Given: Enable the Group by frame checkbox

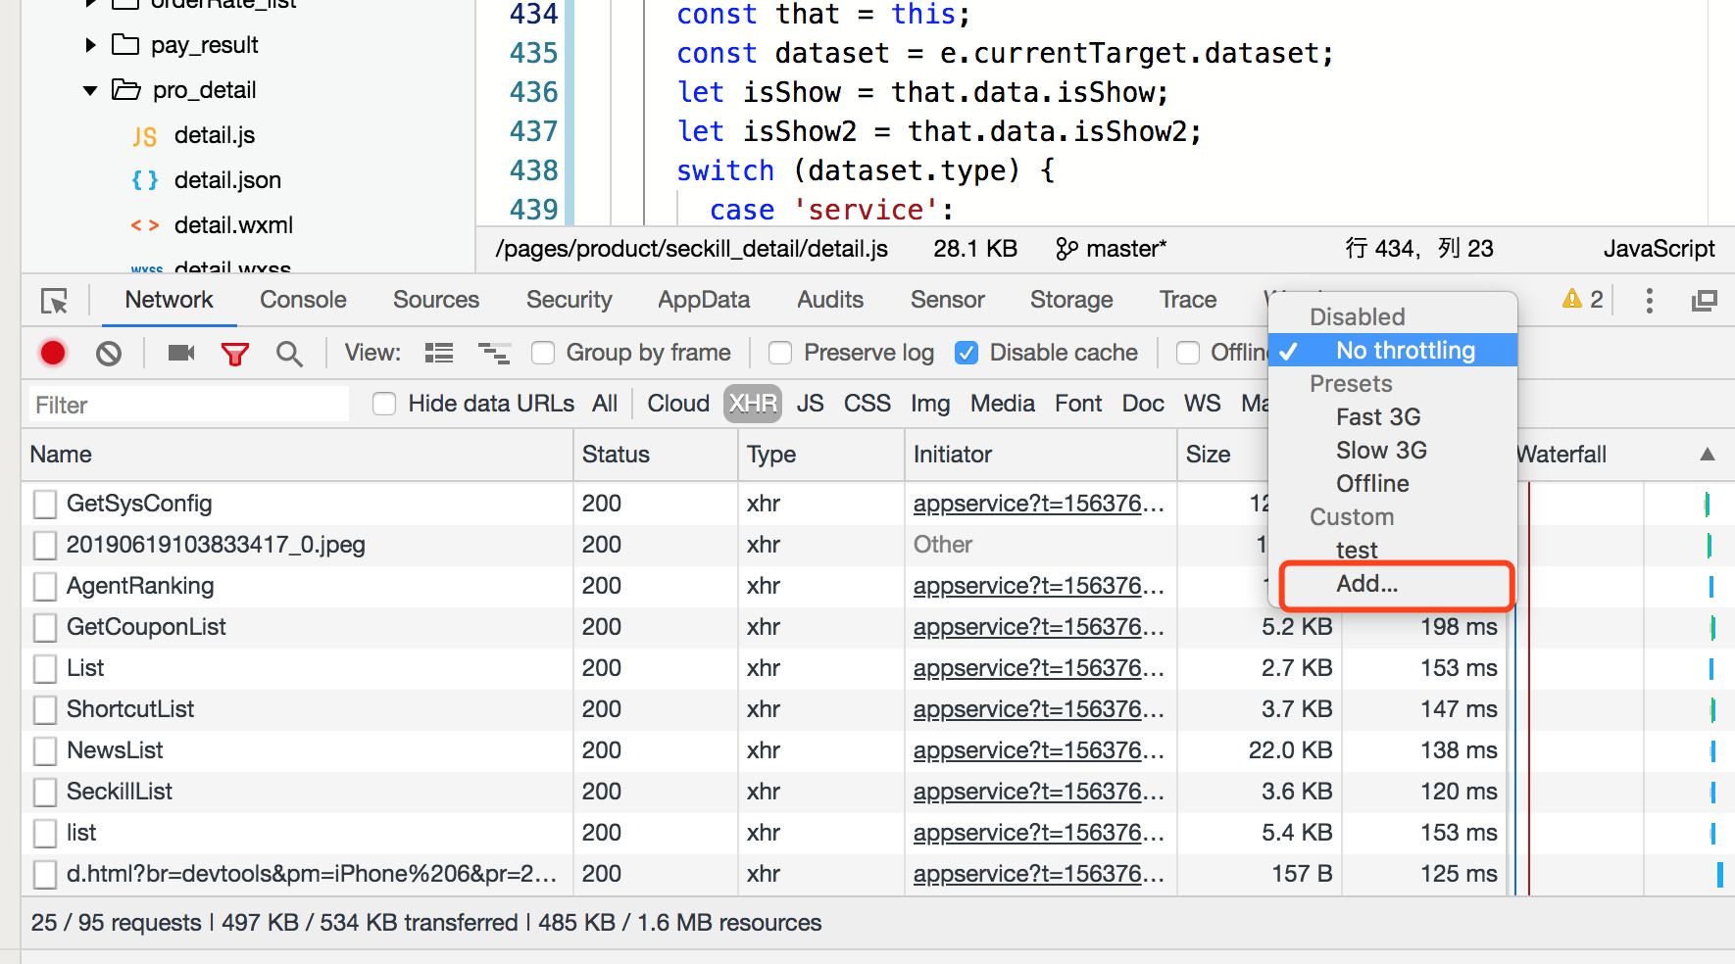Looking at the screenshot, I should pyautogui.click(x=543, y=353).
